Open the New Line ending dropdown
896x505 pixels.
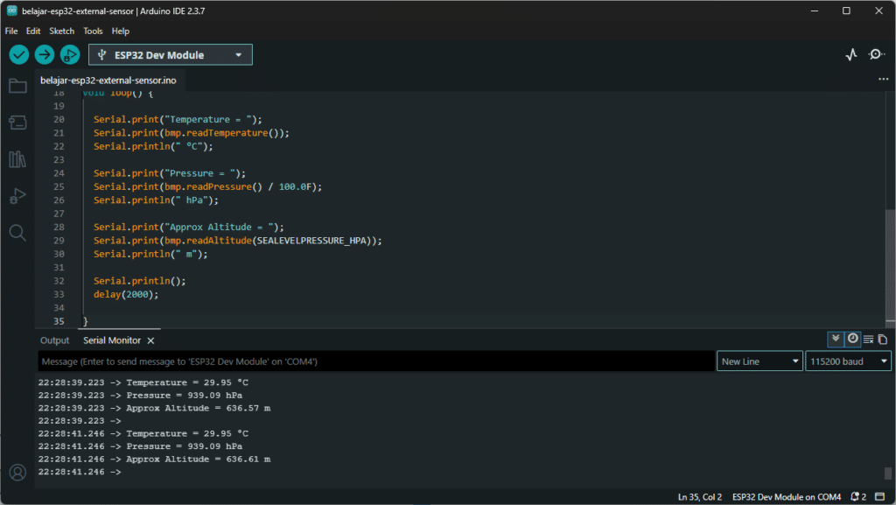(x=759, y=361)
